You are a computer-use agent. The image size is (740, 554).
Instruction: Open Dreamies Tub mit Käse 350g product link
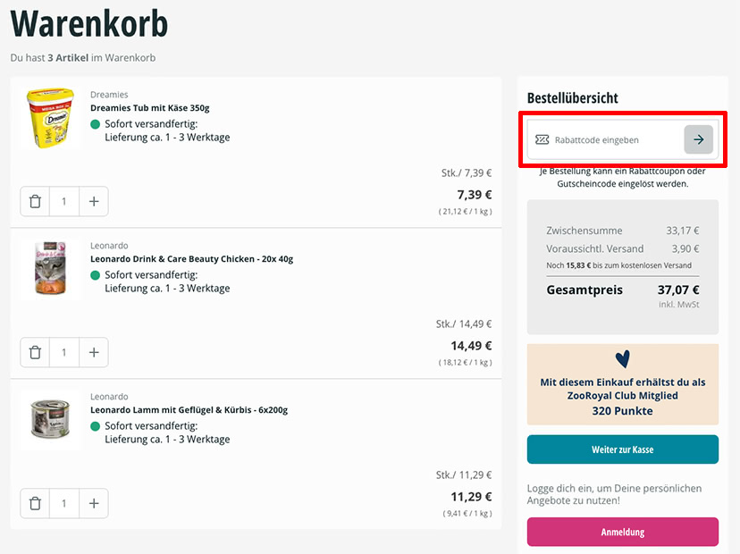point(149,107)
